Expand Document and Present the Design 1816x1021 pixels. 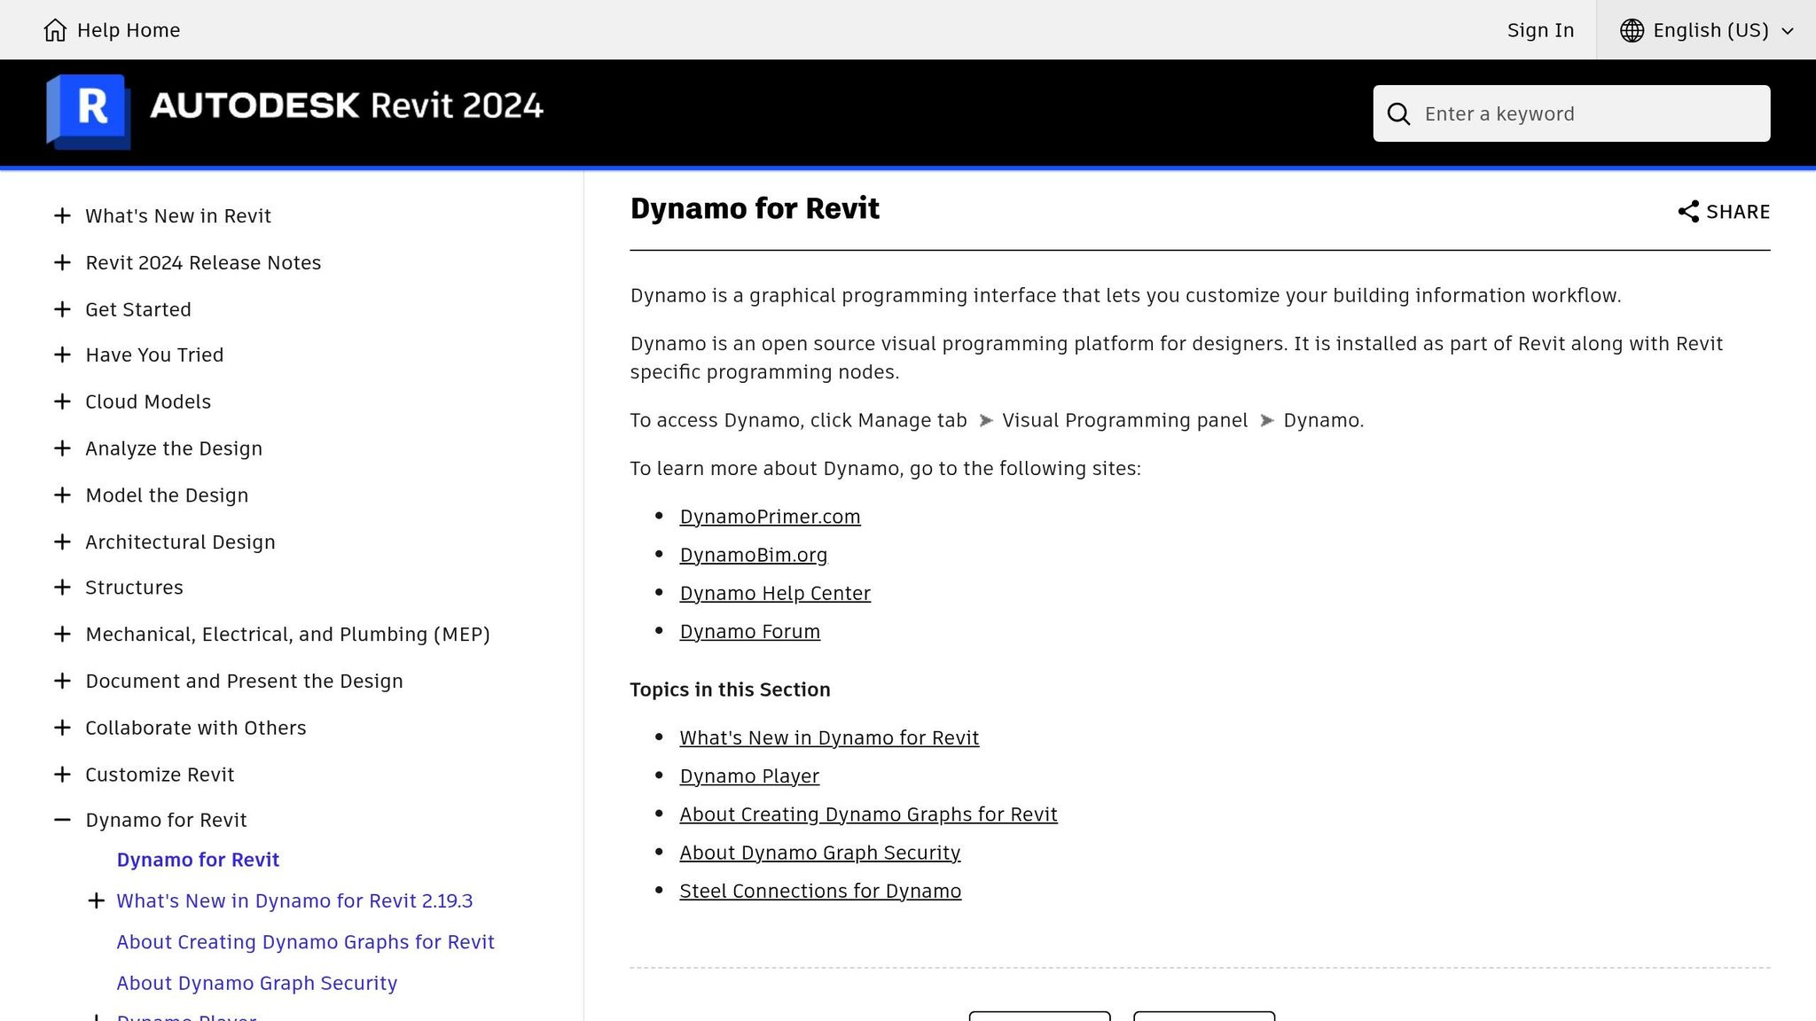tap(62, 681)
